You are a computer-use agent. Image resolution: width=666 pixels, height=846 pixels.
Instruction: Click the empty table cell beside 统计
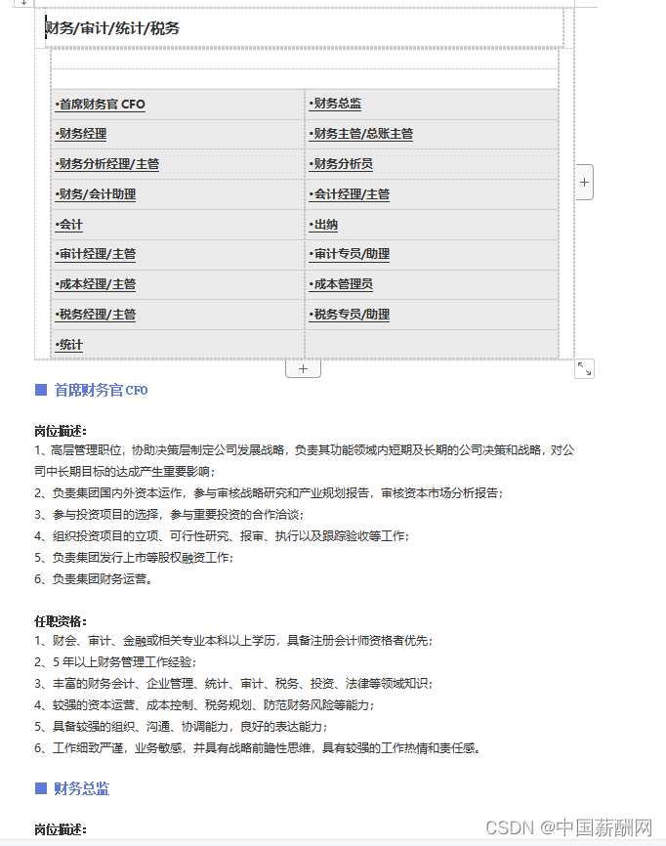432,344
